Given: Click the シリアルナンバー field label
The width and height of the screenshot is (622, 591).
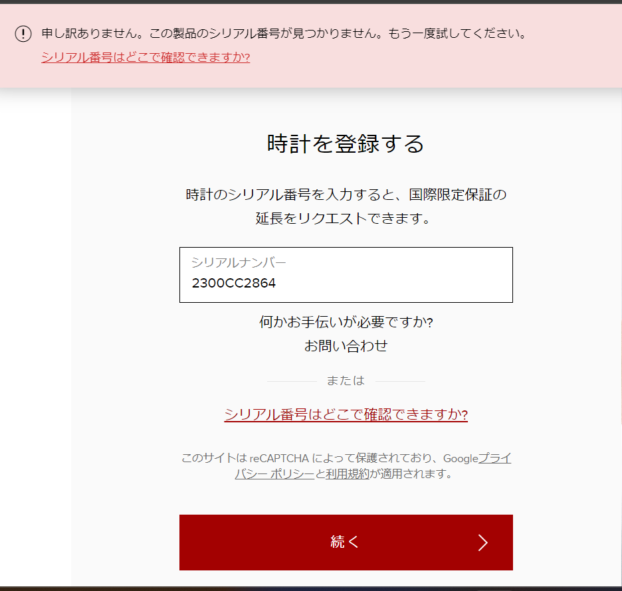Looking at the screenshot, I should pos(239,262).
